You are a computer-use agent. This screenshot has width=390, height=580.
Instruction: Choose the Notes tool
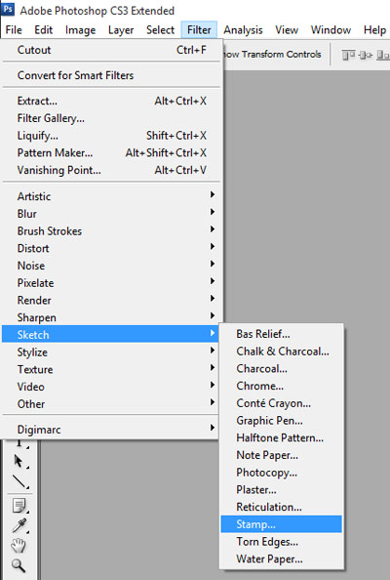coord(19,506)
